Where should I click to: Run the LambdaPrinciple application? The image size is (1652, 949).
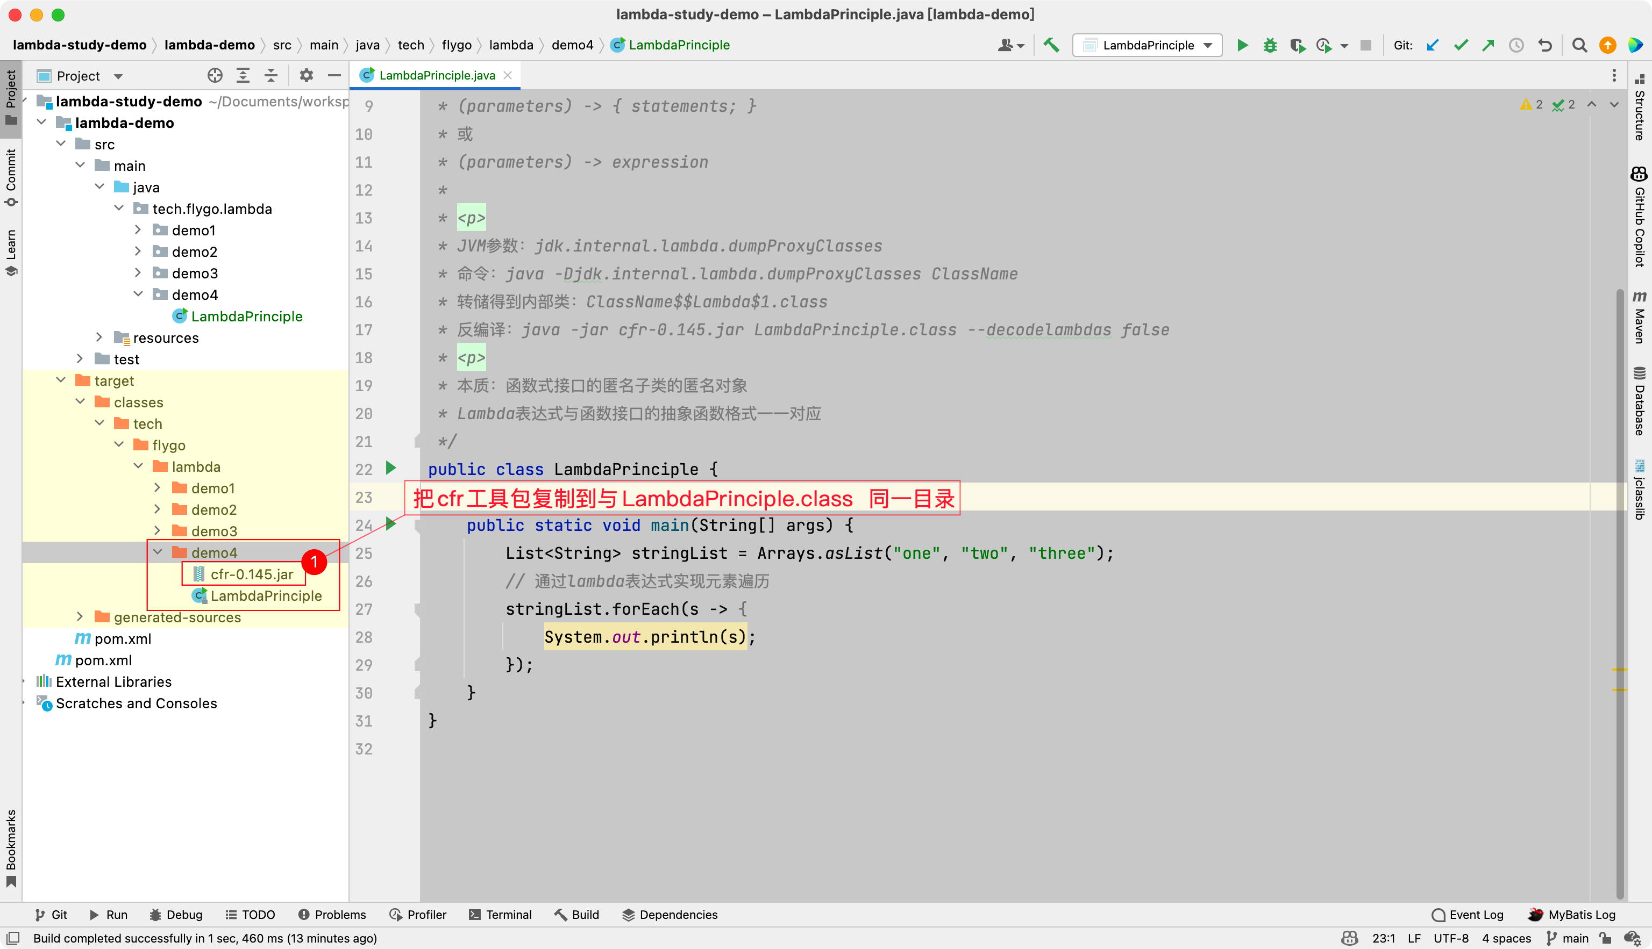1242,45
